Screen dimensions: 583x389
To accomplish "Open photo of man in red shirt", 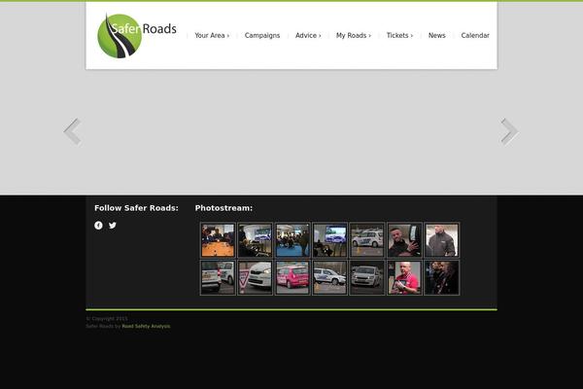I will [404, 277].
